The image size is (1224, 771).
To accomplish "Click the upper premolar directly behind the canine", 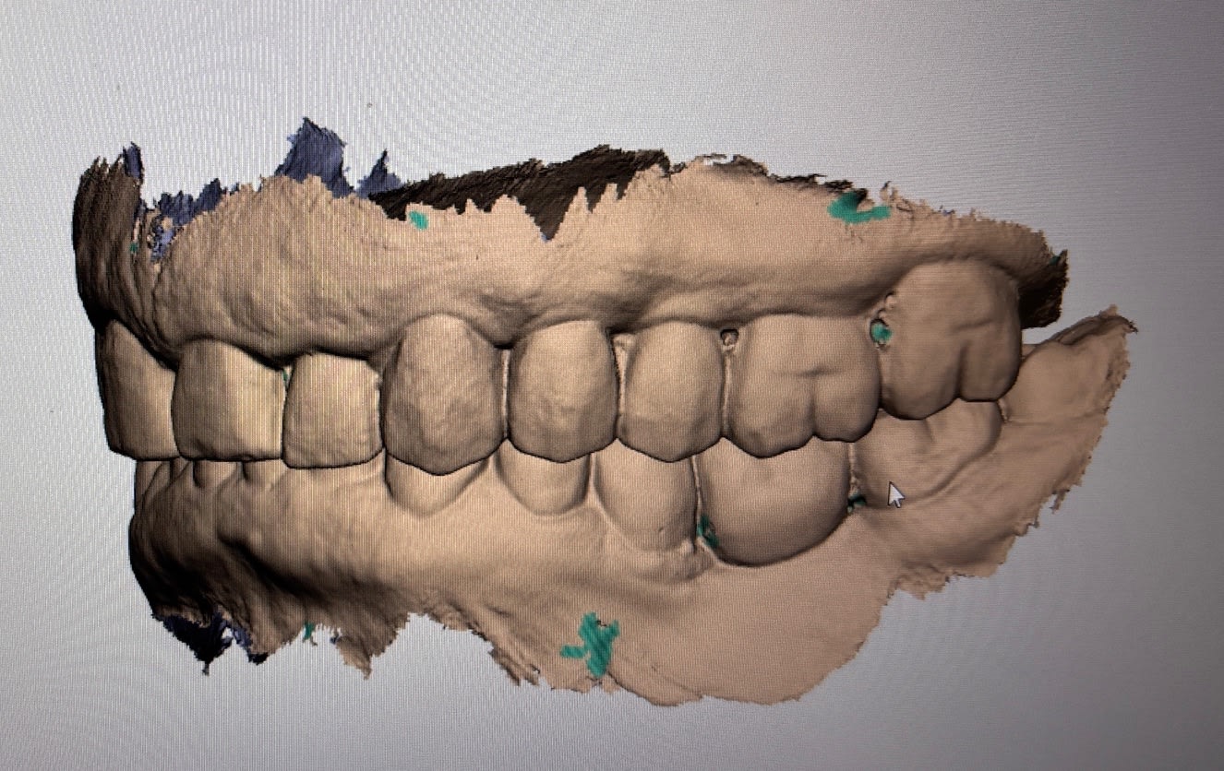I will tap(561, 387).
